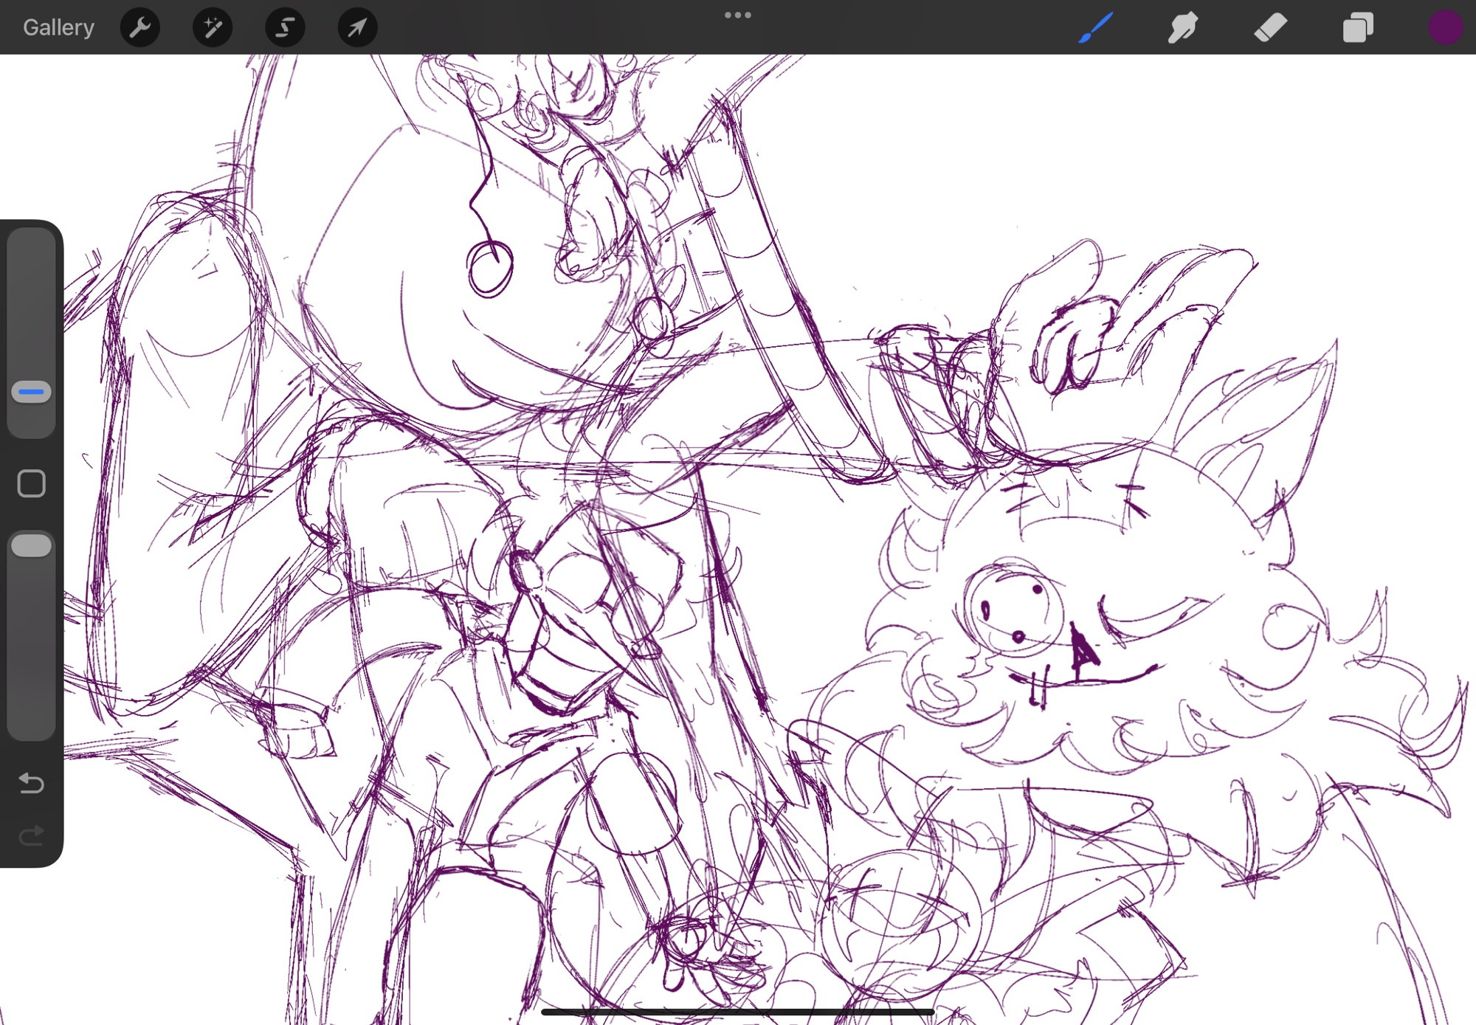1476x1025 pixels.
Task: Open the purple active color swatch
Action: pyautogui.click(x=1445, y=27)
